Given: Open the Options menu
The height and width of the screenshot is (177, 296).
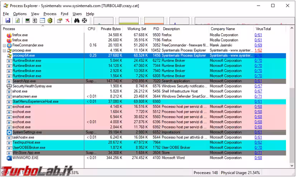Looking at the screenshot, I should pyautogui.click(x=20, y=14).
